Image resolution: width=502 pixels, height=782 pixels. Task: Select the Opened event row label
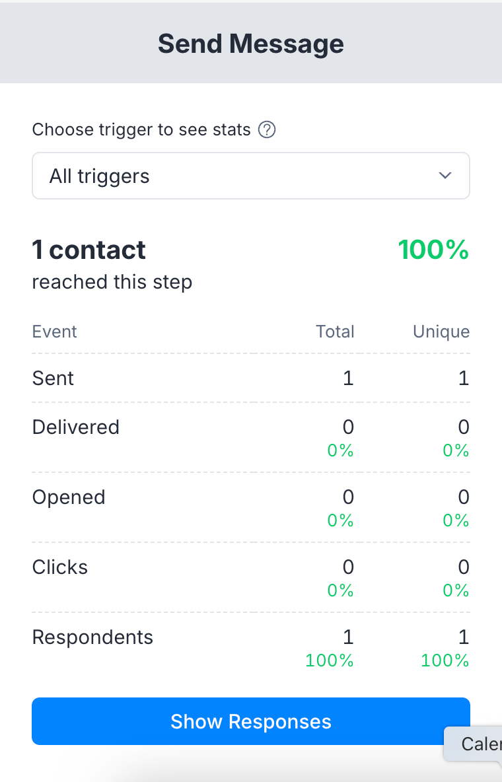point(69,497)
